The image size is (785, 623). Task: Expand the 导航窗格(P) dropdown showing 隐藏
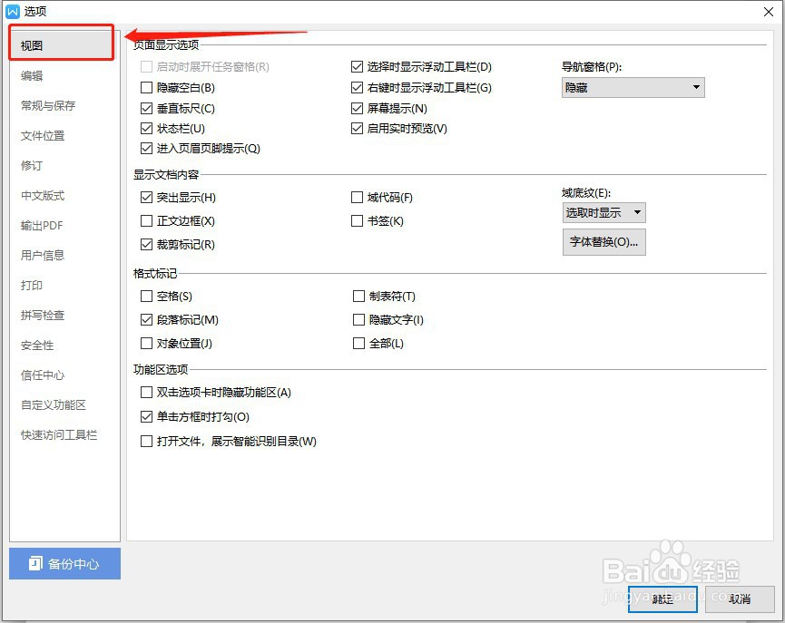[x=633, y=88]
